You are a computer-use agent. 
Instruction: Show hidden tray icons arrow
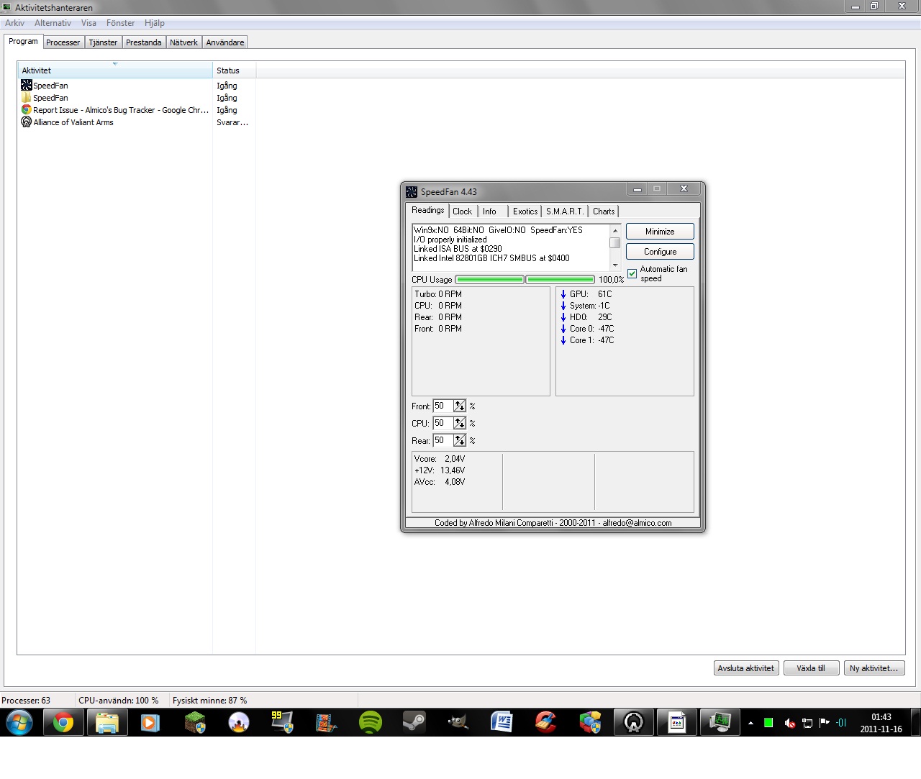click(x=750, y=723)
